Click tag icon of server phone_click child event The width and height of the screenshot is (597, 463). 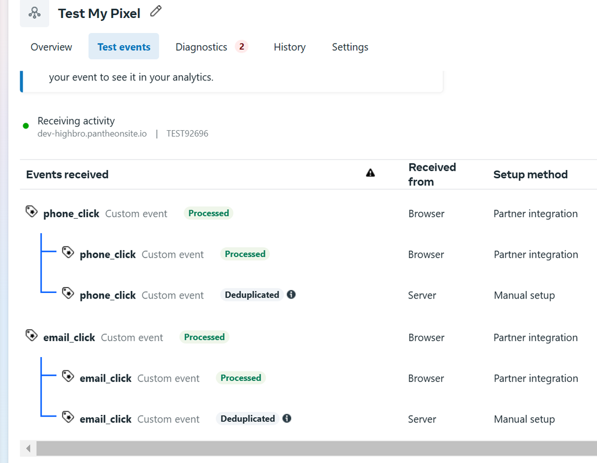click(x=68, y=293)
